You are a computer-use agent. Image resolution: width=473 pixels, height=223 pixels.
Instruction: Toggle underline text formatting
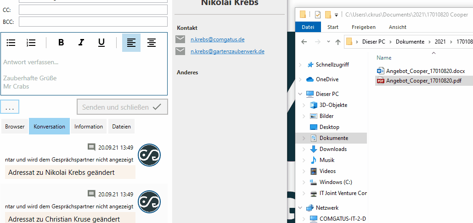pos(101,43)
